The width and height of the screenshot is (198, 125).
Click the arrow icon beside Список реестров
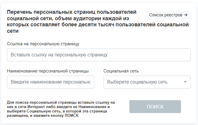pyautogui.click(x=186, y=15)
